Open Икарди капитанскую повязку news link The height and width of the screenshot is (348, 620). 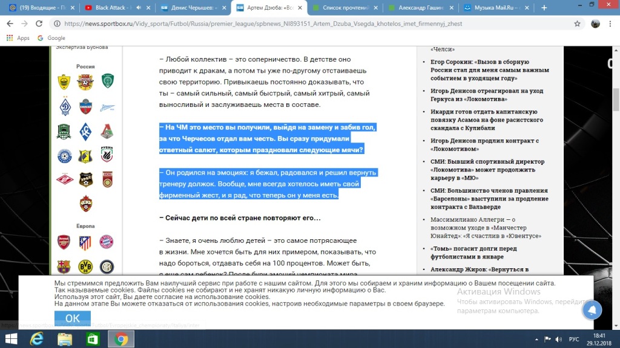(487, 120)
